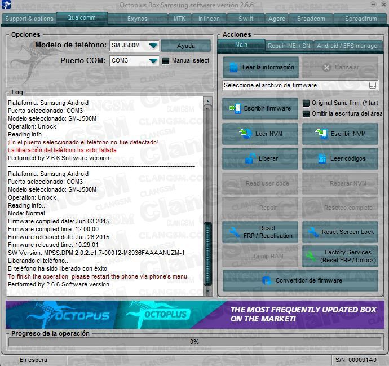389x366 pixels.
Task: Click the Octoplus app icon in title bar
Action: (x=6, y=5)
